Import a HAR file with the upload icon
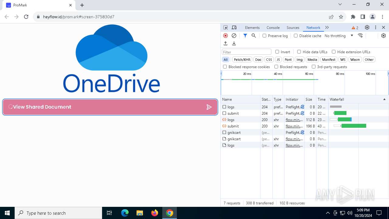Image resolution: width=389 pixels, height=219 pixels. 225,43
